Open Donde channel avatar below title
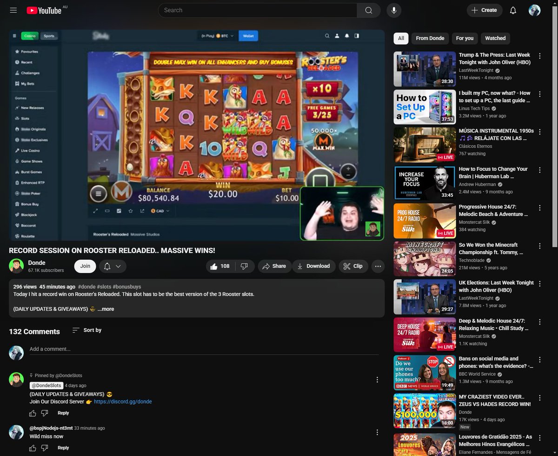The height and width of the screenshot is (456, 558). point(16,266)
